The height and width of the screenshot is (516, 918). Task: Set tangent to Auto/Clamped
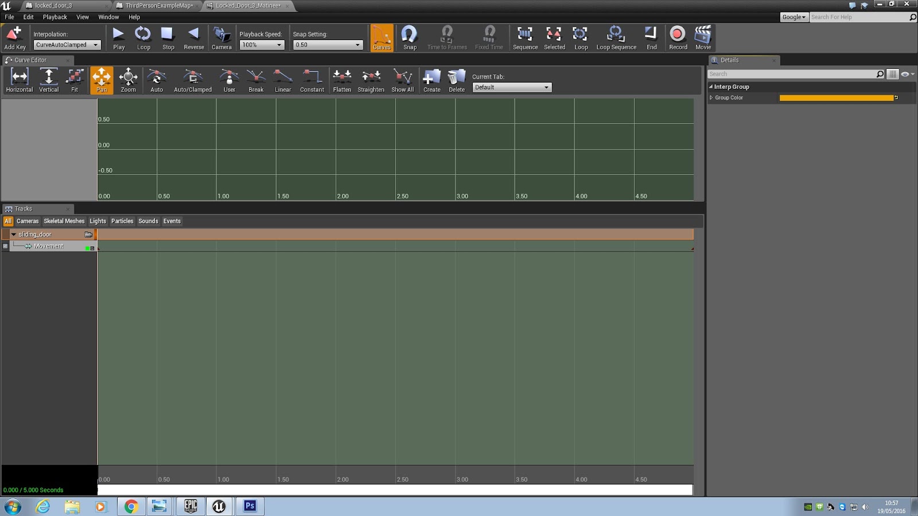coord(193,80)
